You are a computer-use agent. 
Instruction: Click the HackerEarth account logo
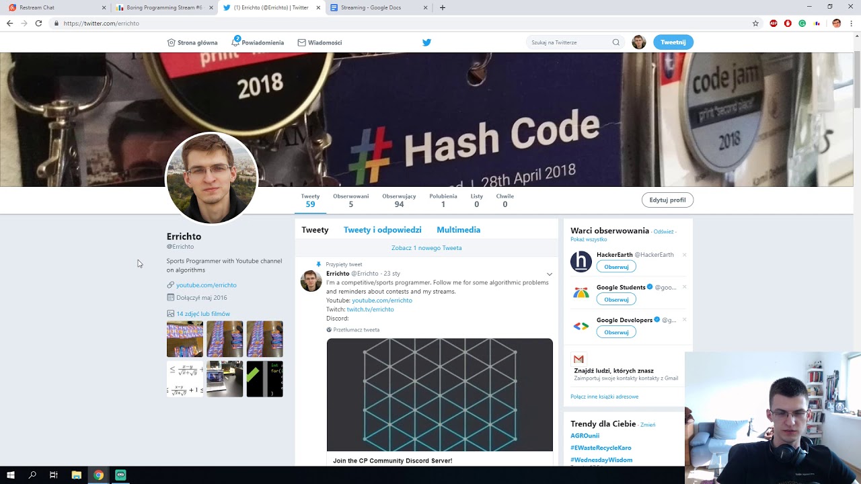click(x=581, y=261)
